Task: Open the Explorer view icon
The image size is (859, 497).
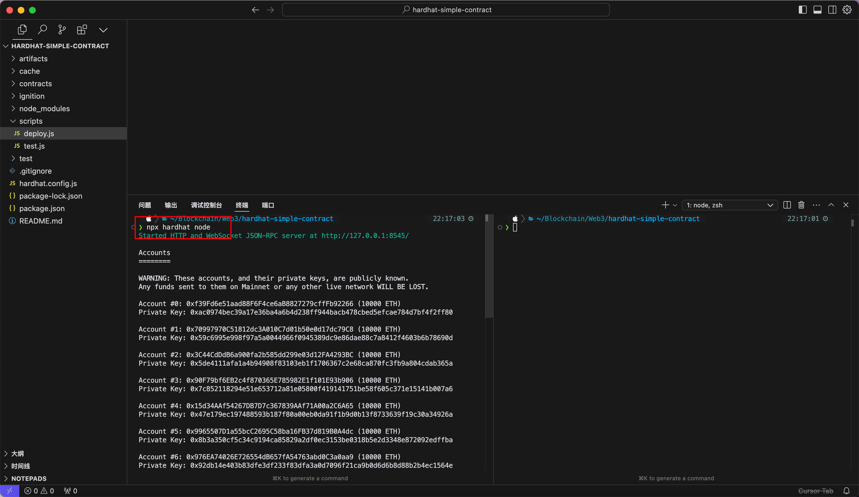Action: [22, 30]
